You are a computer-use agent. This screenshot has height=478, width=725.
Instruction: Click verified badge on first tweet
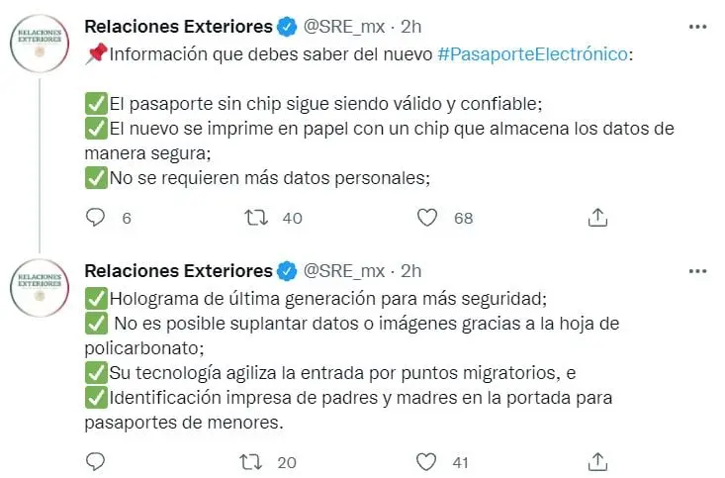(287, 27)
